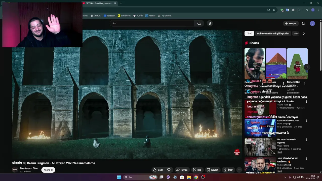Save video with Kaydet button
The height and width of the screenshot is (181, 322).
[x=213, y=170]
